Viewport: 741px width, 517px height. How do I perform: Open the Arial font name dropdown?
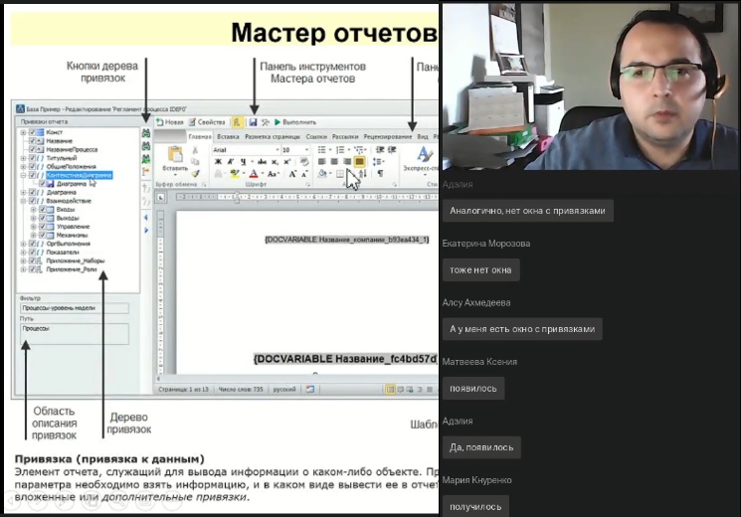point(278,150)
